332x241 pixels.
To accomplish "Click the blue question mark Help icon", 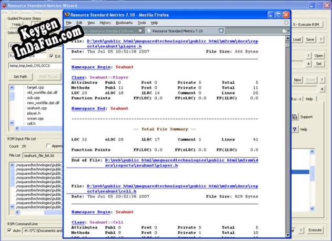I will tap(295, 129).
